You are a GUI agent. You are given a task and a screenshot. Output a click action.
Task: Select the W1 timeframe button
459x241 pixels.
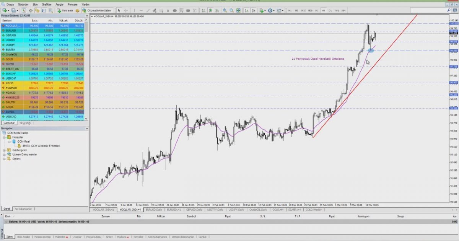337,11
